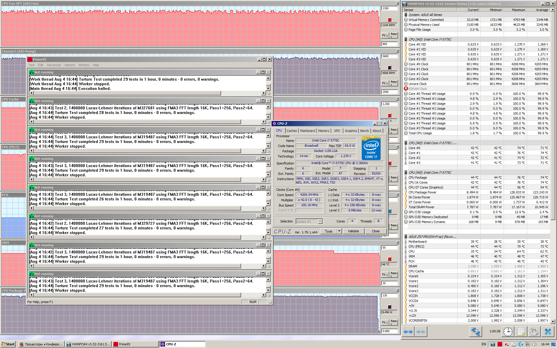557x348 pixels.
Task: Open the Options menu in Prime95
Action: [69, 65]
